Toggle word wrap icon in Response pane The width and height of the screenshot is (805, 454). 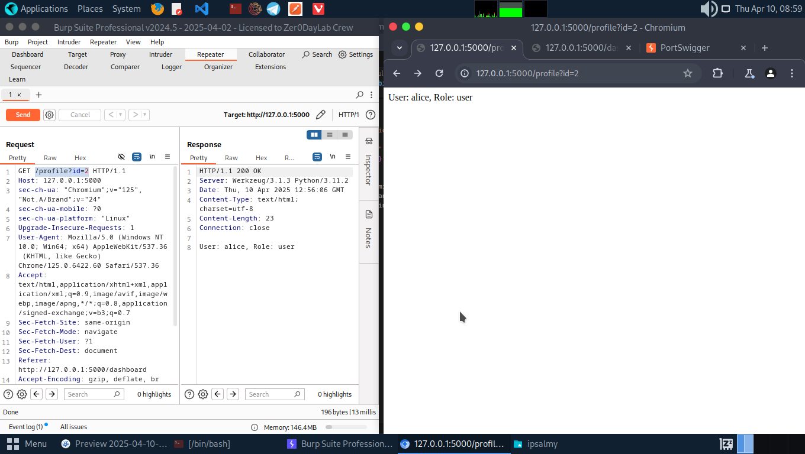(x=317, y=157)
